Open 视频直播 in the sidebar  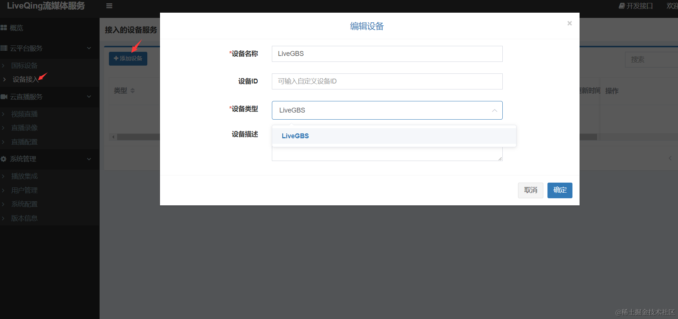click(50, 114)
